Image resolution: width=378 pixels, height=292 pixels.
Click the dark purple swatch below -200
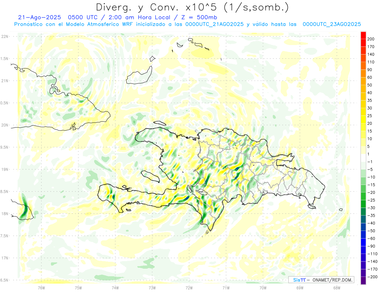363,281
